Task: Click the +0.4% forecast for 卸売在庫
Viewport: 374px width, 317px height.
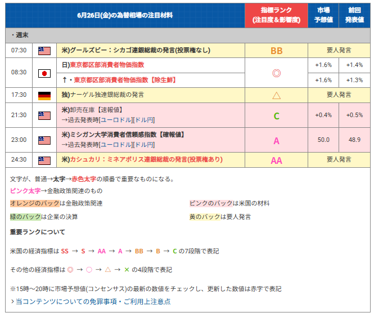Action: tap(323, 115)
